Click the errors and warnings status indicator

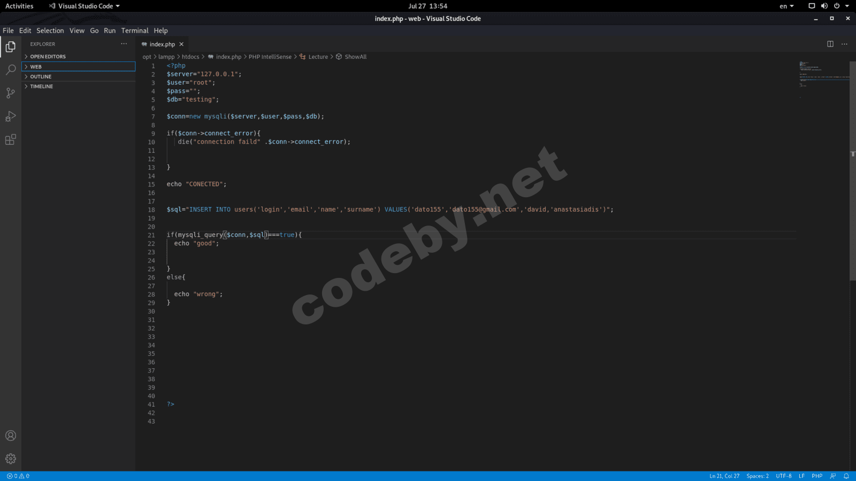point(18,476)
